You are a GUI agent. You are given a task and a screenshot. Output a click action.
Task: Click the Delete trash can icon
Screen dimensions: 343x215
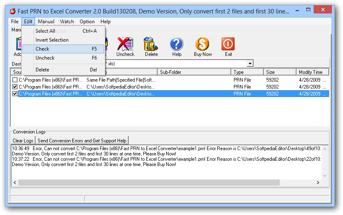(151, 44)
